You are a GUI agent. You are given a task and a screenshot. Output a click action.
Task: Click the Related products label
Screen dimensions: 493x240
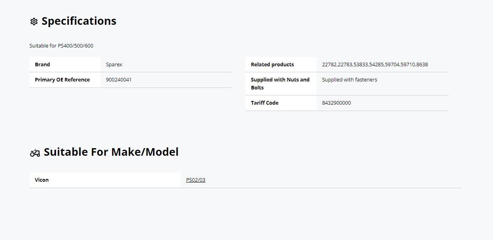click(273, 65)
